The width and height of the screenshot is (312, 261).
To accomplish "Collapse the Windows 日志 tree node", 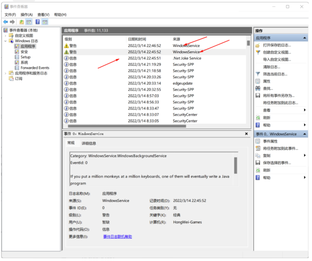I will (5, 41).
